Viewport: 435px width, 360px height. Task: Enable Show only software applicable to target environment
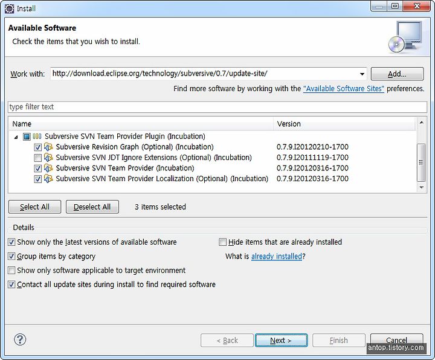click(11, 271)
